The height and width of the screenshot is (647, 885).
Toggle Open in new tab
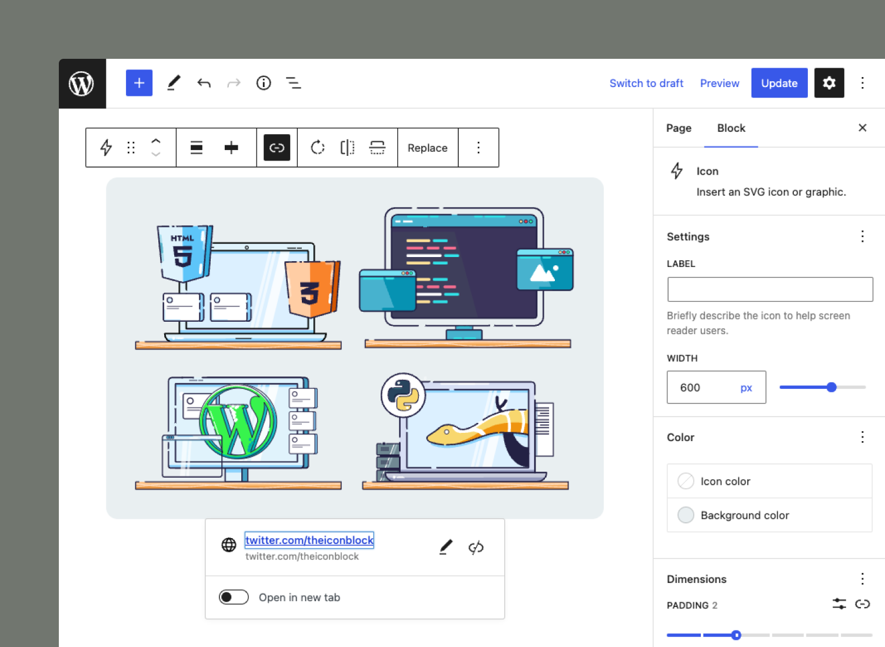234,598
